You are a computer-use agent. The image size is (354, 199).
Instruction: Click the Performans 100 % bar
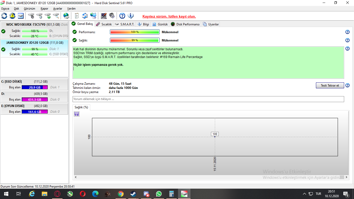pos(134,32)
